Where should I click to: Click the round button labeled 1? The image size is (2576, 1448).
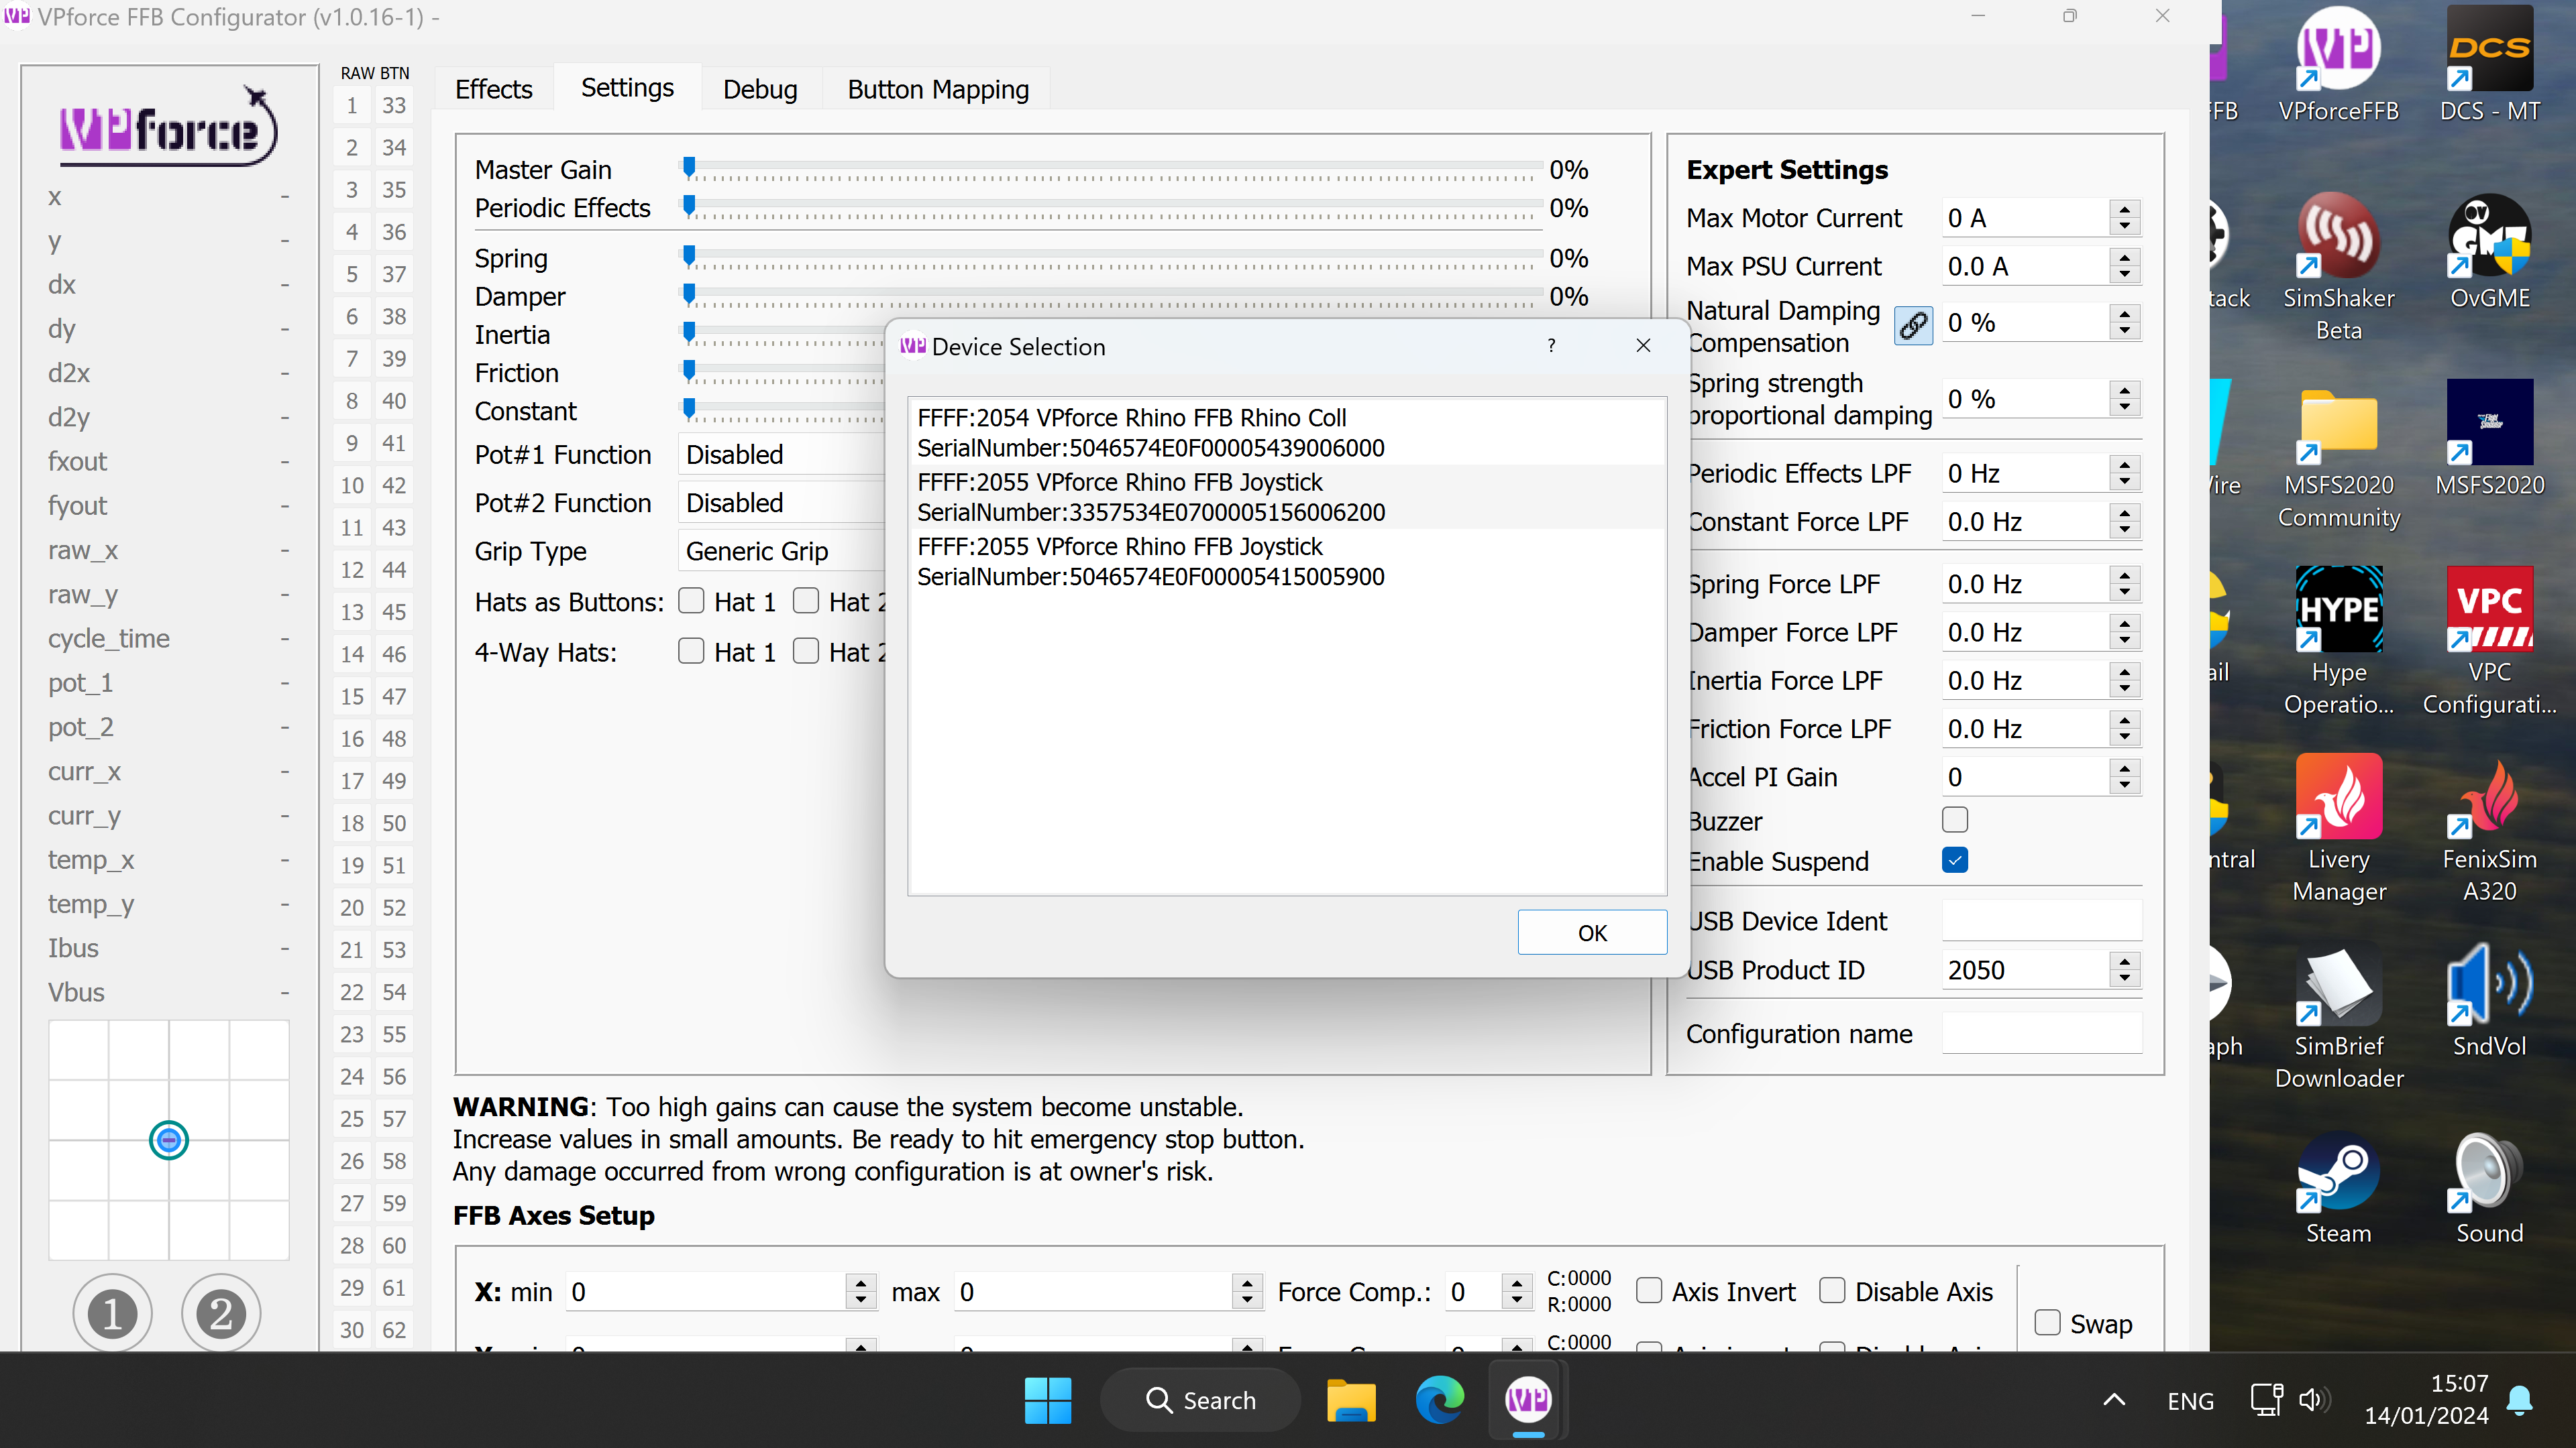112,1313
